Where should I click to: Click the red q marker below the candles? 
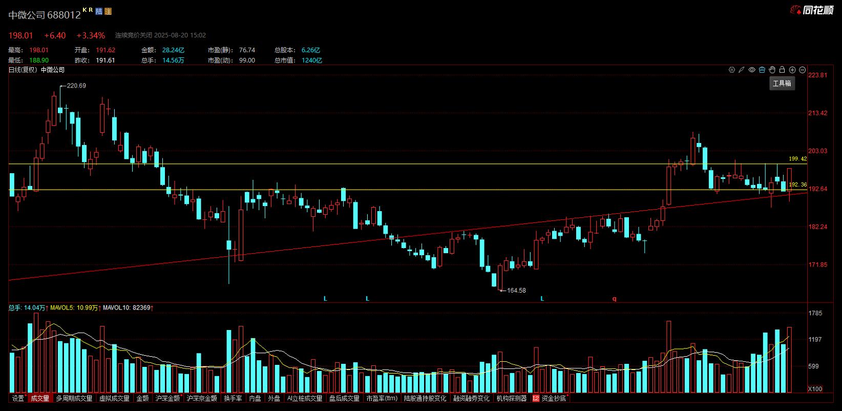coord(615,299)
